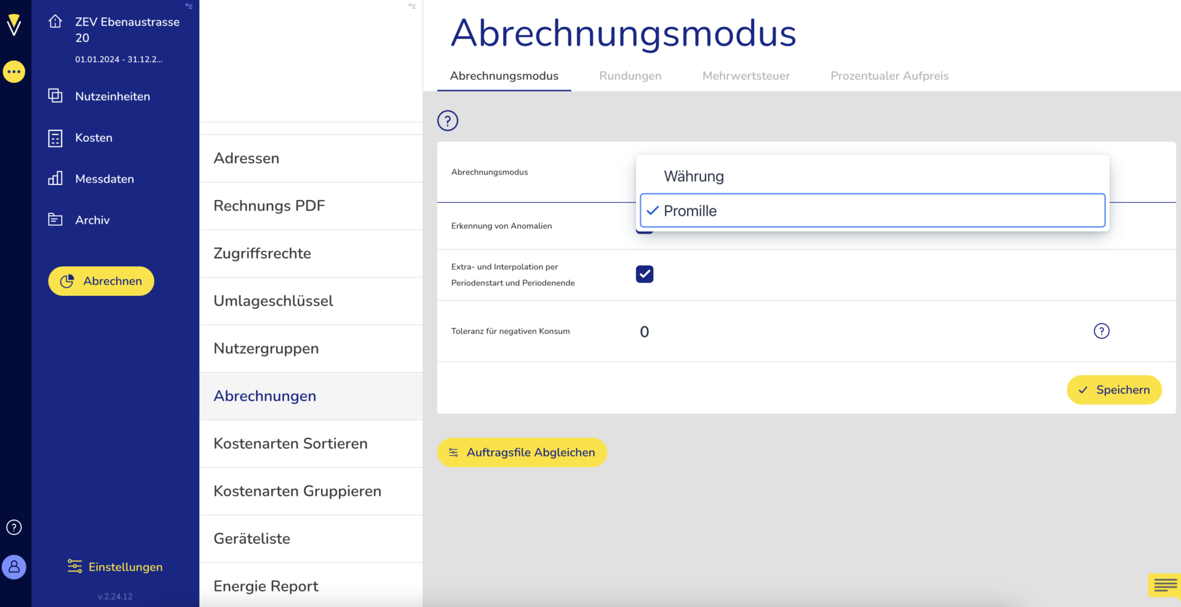The height and width of the screenshot is (607, 1181).
Task: Switch to the Rundungen tab
Action: [630, 76]
